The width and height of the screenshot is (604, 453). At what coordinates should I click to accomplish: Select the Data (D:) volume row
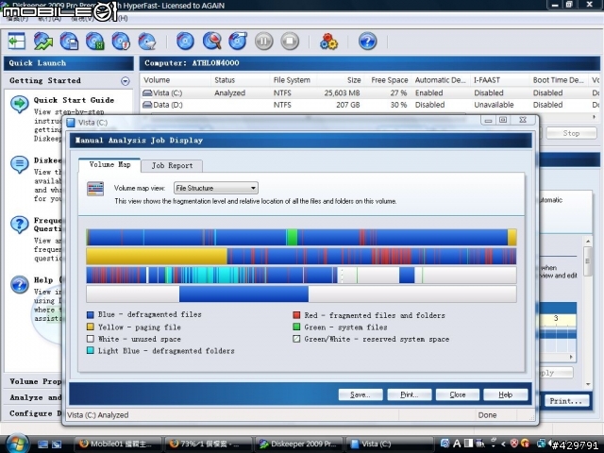(369, 105)
